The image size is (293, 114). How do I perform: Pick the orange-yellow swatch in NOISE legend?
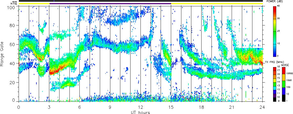click(x=284, y=77)
